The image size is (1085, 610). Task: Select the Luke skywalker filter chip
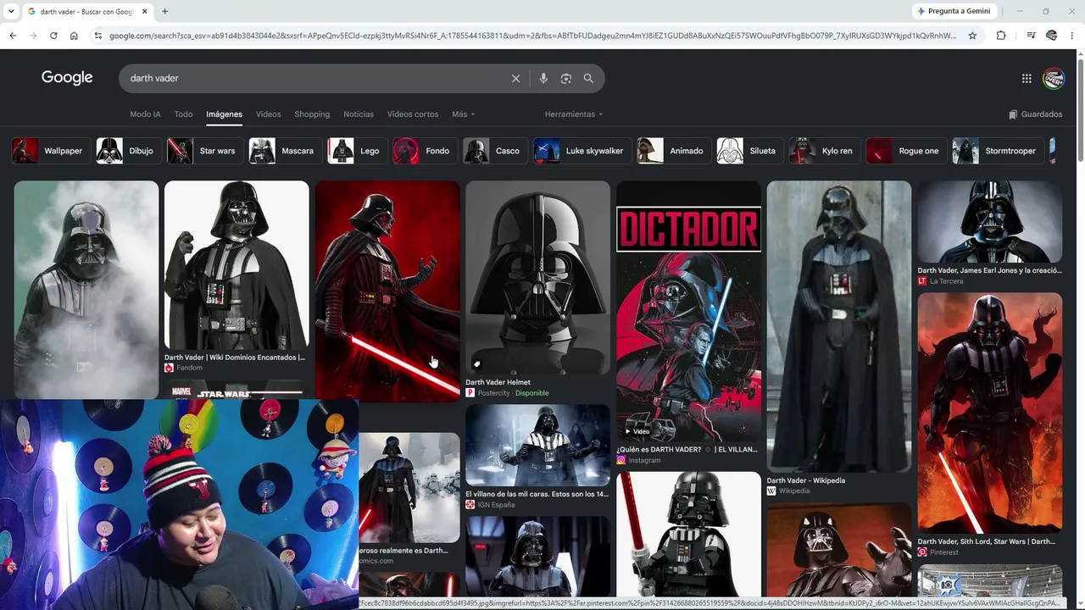[x=581, y=151]
